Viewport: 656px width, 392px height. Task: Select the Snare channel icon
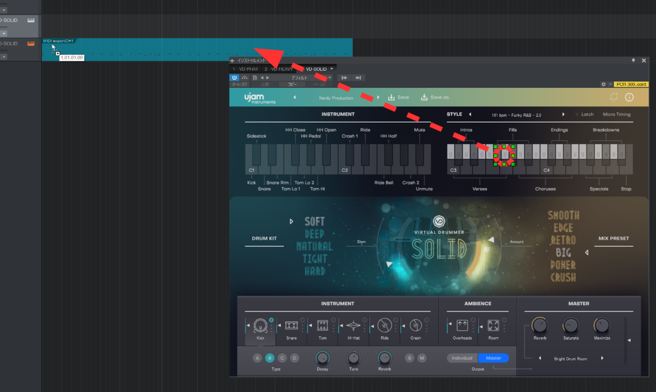click(291, 325)
